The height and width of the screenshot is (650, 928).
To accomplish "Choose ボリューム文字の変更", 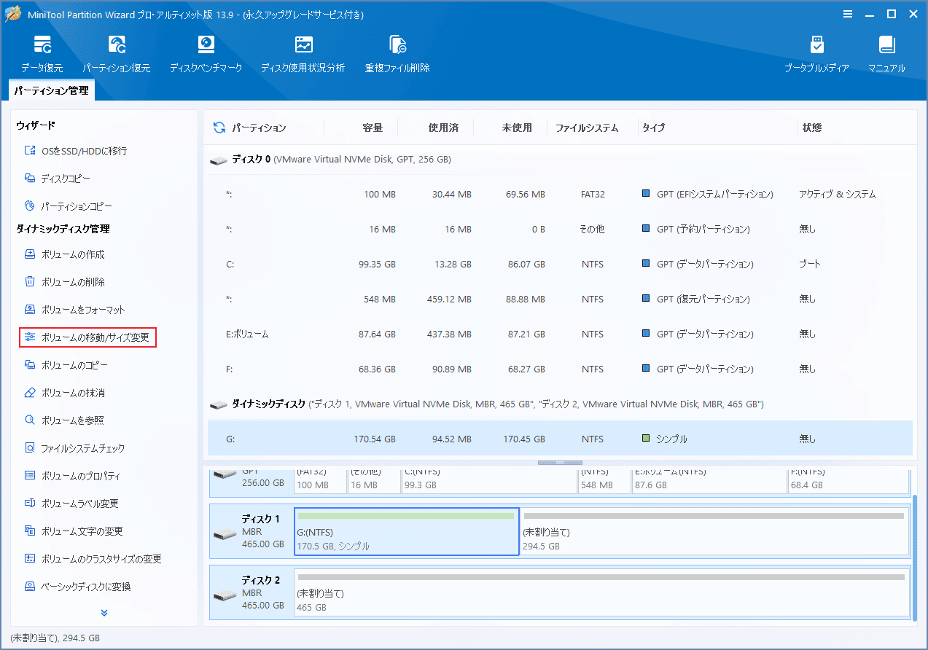I will (x=73, y=531).
